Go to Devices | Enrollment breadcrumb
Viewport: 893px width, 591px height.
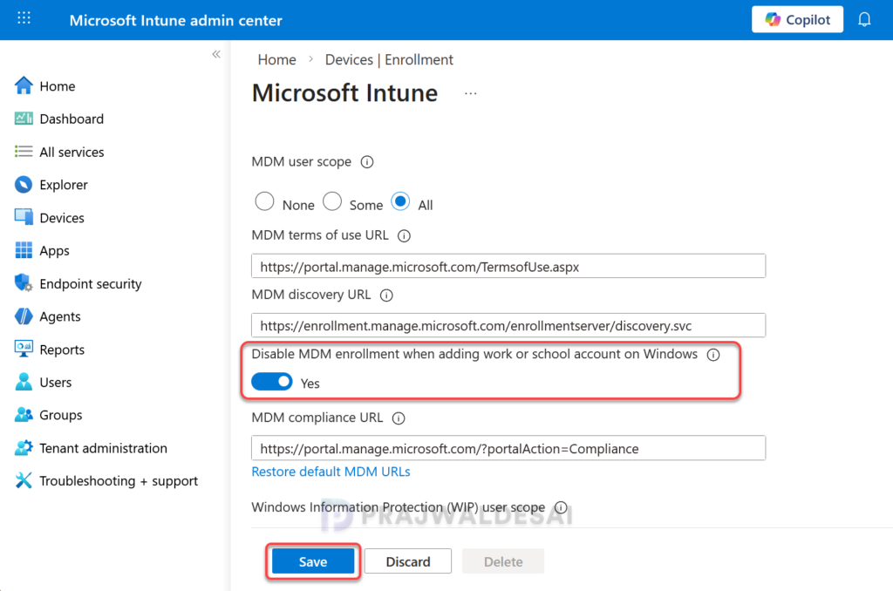(x=389, y=60)
